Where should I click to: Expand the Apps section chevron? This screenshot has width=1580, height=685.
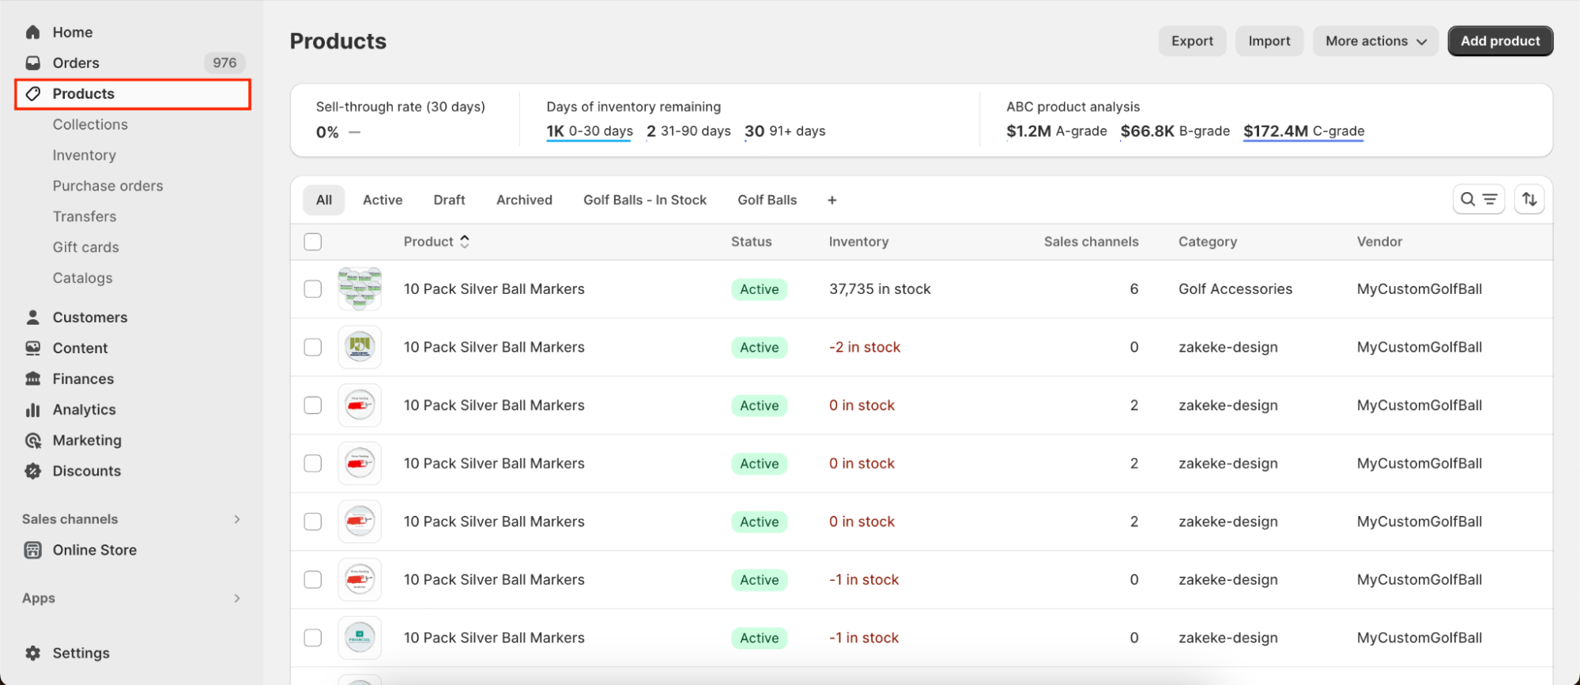[x=237, y=599]
